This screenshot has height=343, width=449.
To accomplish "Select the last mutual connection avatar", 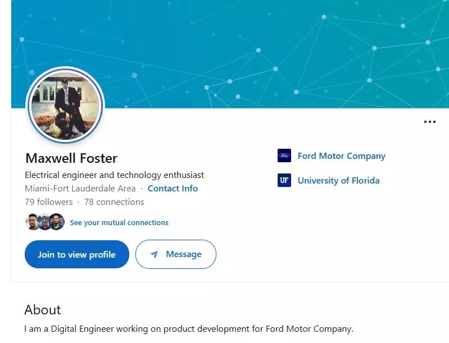I will point(57,222).
